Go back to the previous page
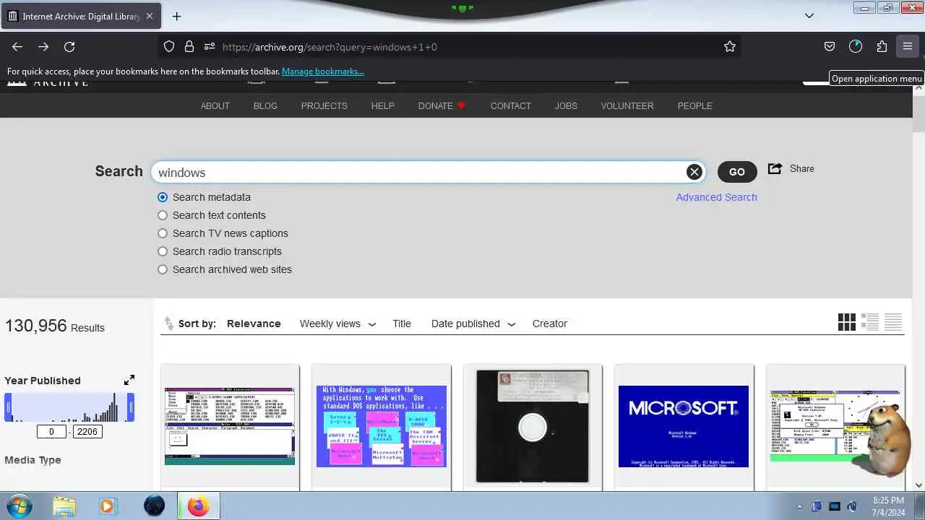Viewport: 925px width, 520px height. coord(17,46)
